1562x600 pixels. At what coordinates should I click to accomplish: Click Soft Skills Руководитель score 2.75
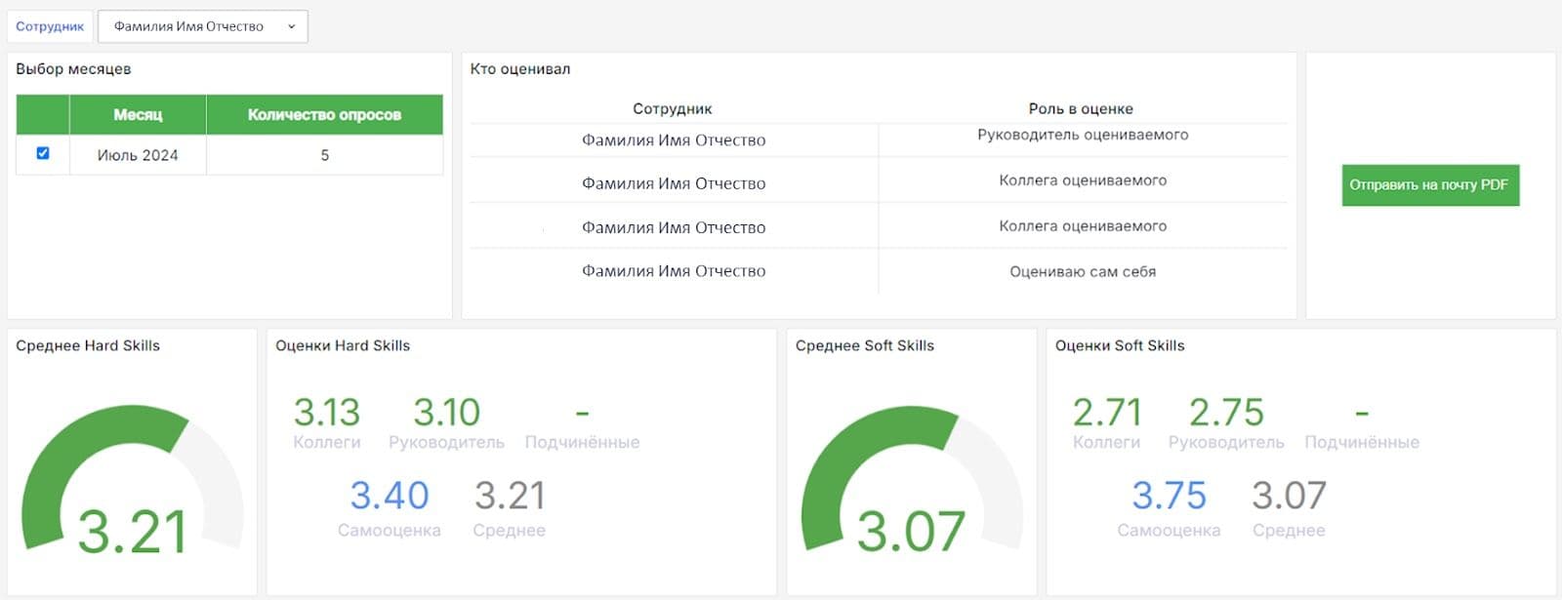coord(1226,413)
